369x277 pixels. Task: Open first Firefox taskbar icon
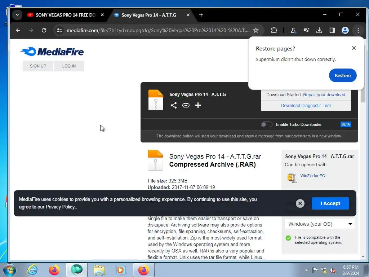[x=54, y=270]
